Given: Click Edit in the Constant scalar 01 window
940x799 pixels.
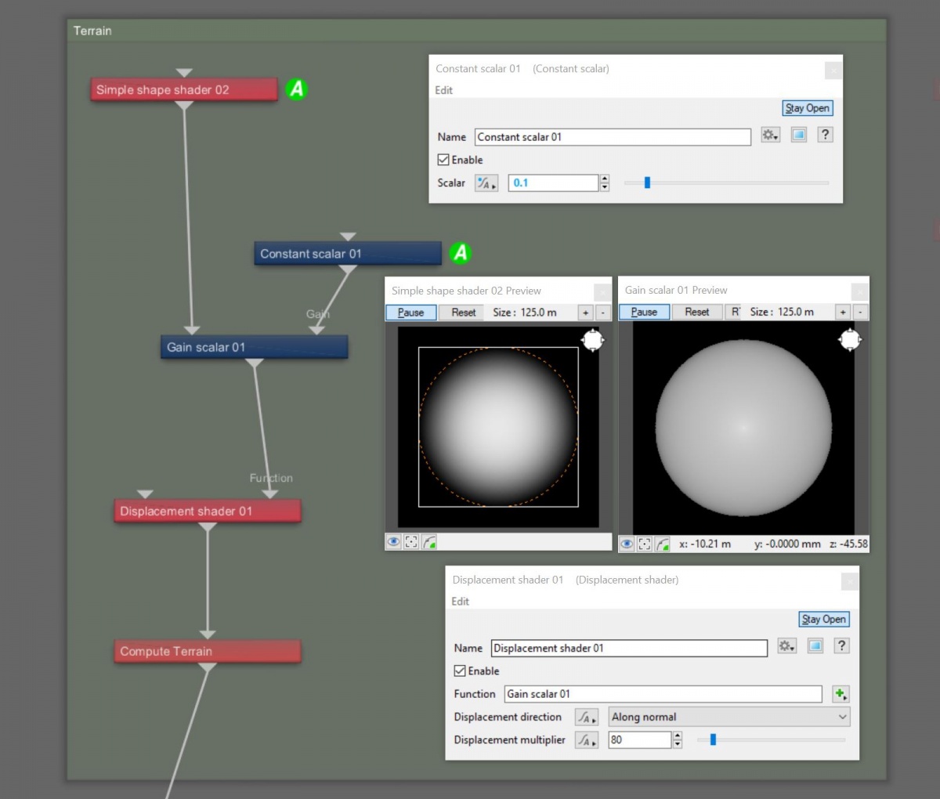Looking at the screenshot, I should tap(443, 90).
